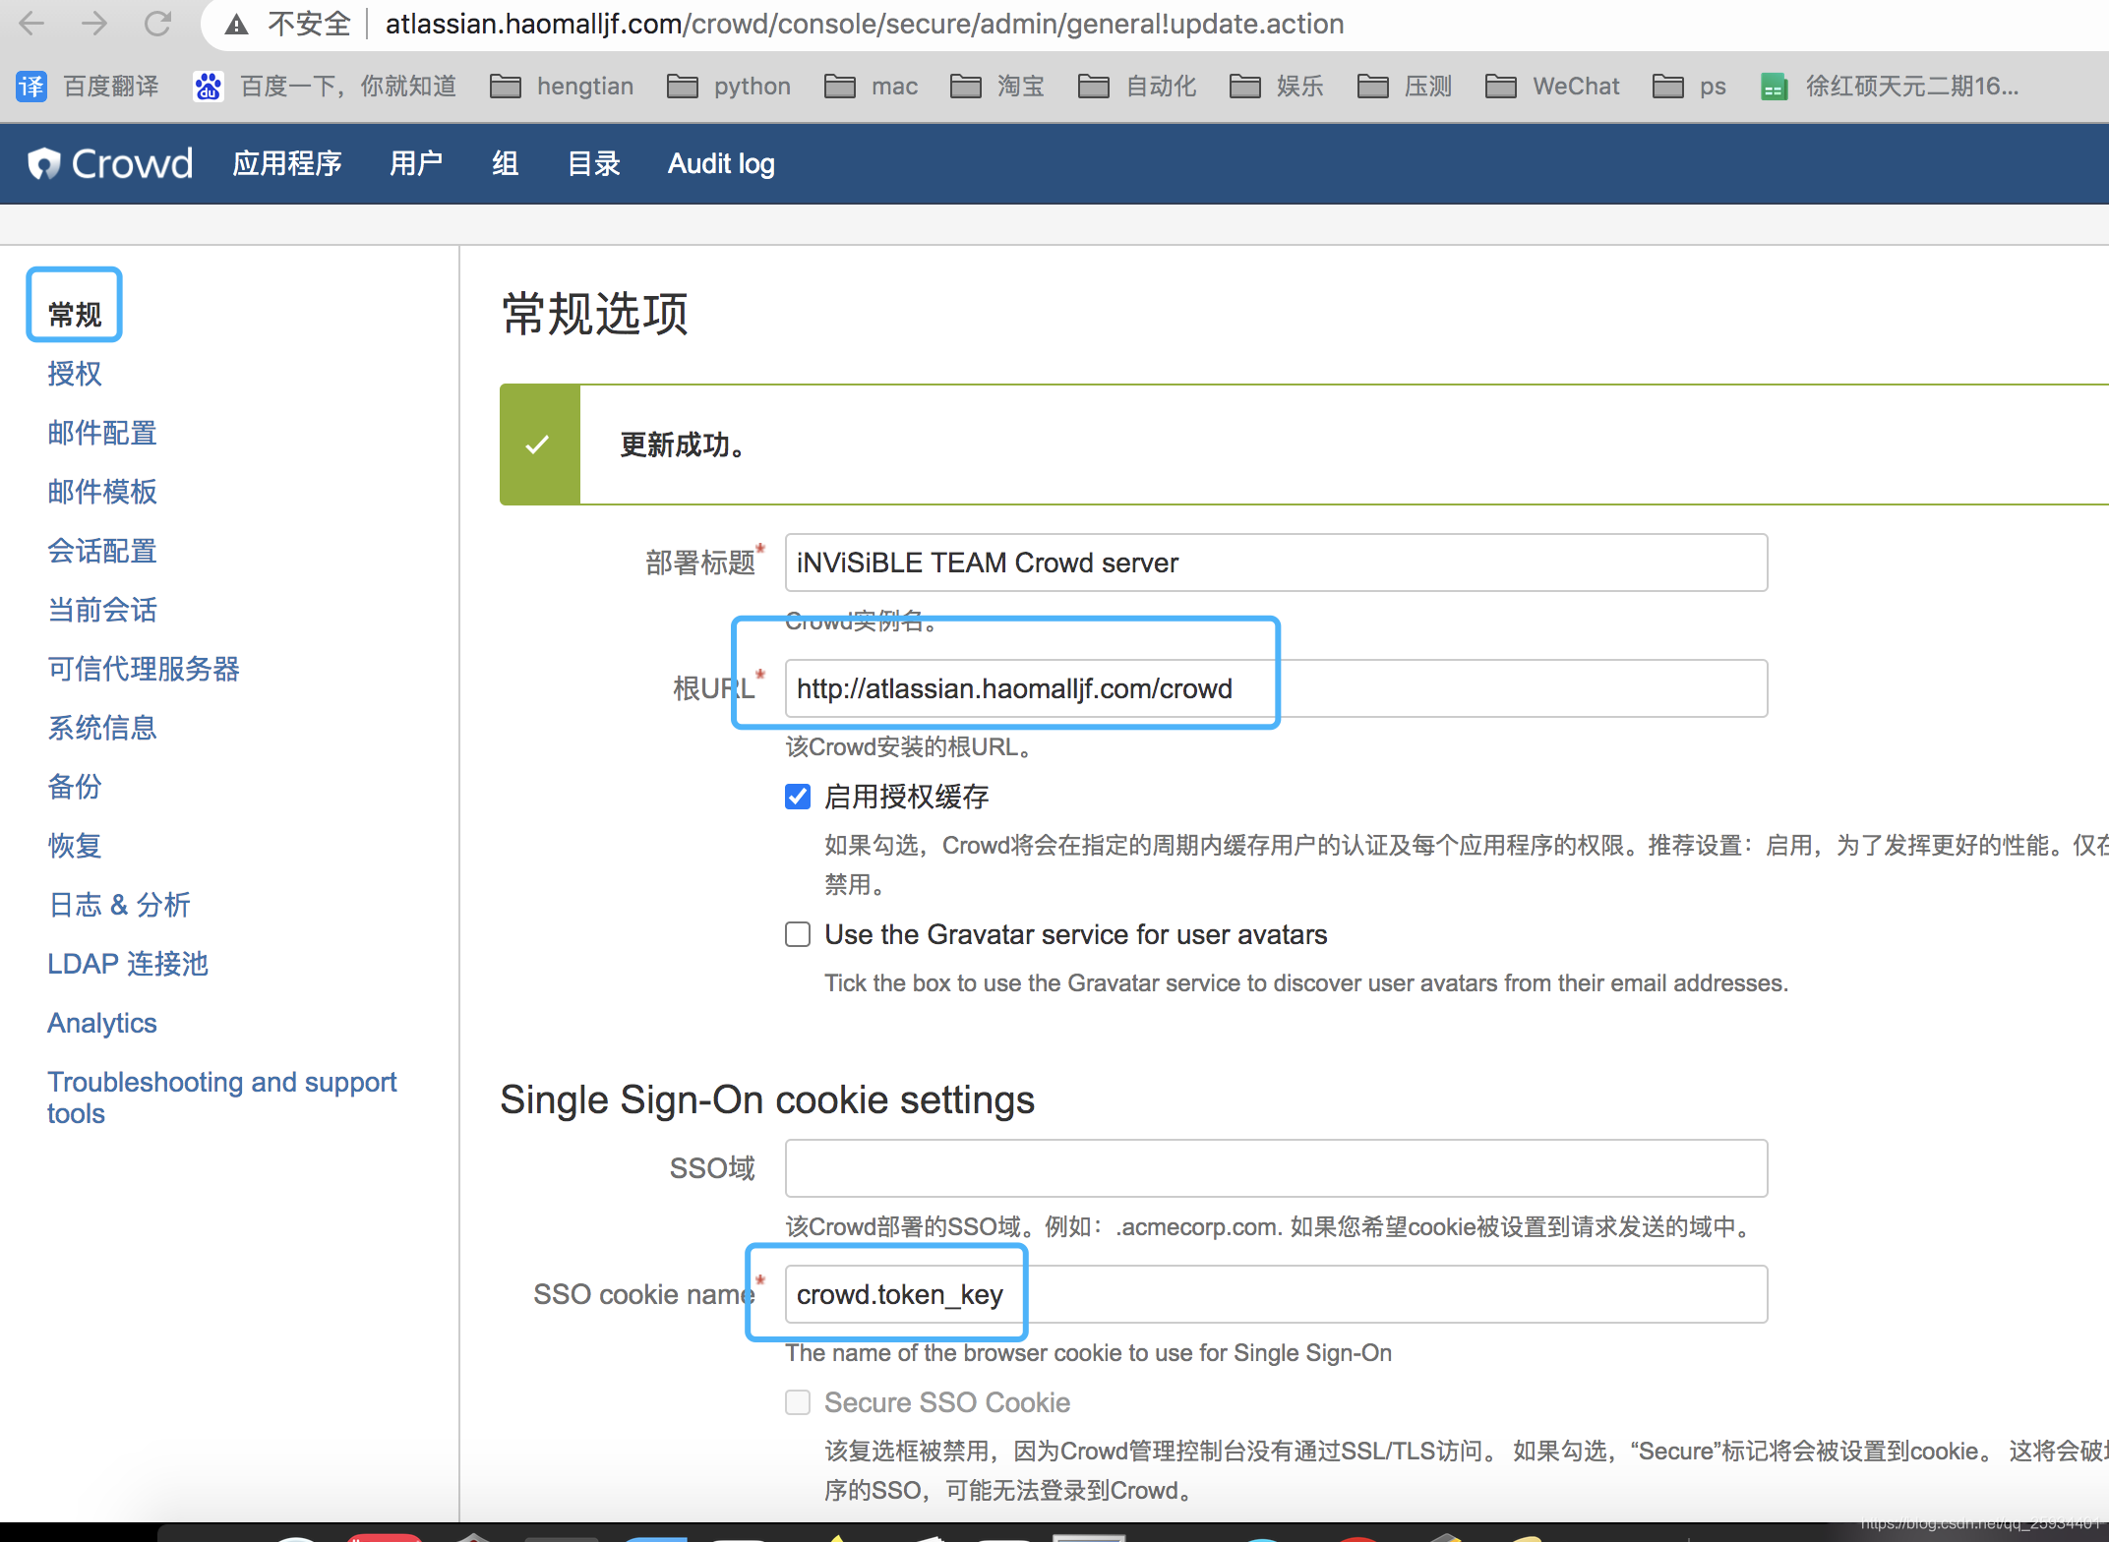Open the mac bookmark folder
The width and height of the screenshot is (2109, 1542).
point(871,87)
